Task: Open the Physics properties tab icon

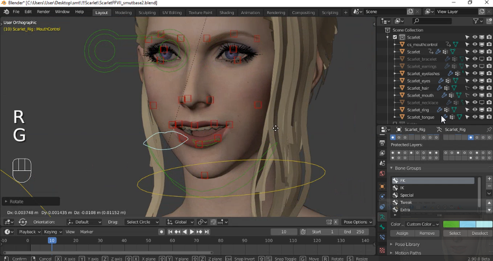Action: point(382,196)
